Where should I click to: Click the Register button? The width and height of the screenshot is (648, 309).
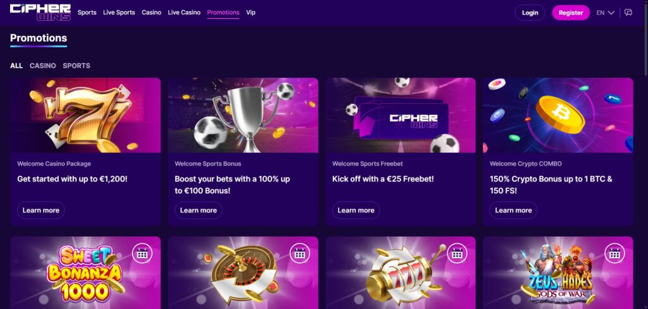coord(571,13)
